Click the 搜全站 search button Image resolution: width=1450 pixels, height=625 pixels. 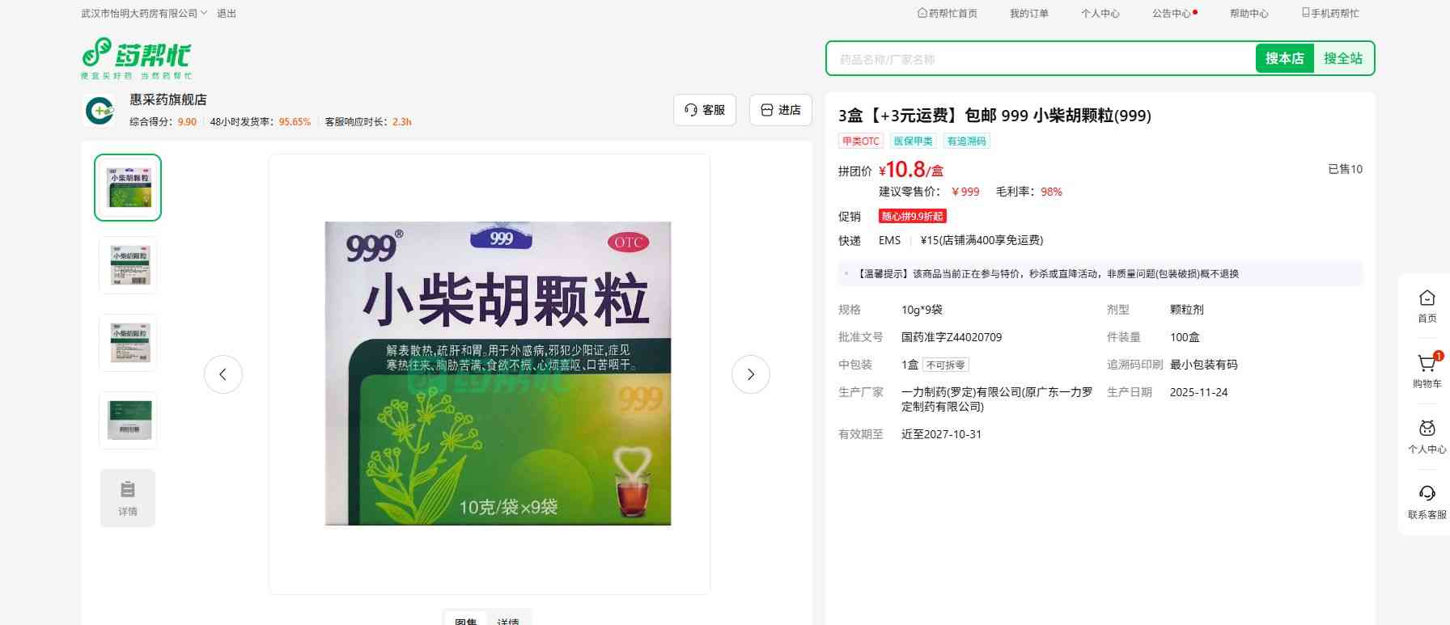pos(1342,58)
